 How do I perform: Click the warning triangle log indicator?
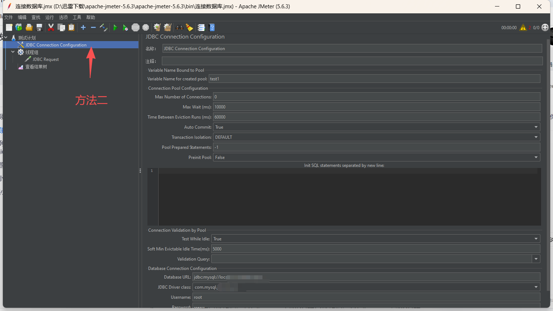coord(523,27)
